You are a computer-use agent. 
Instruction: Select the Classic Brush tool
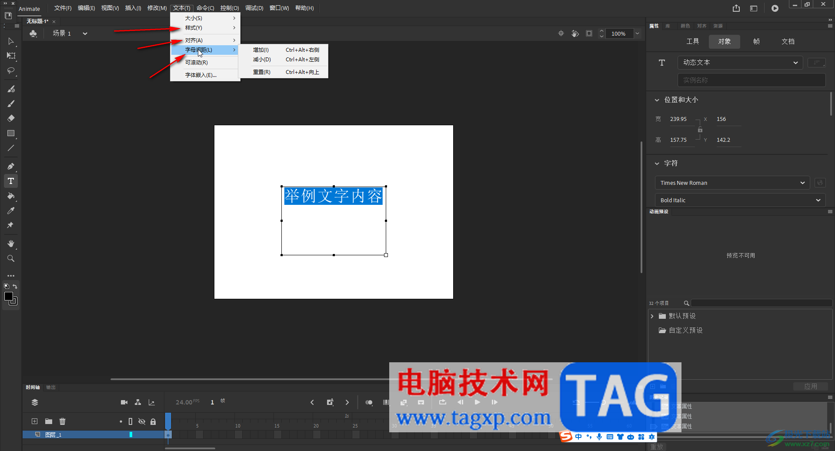pos(11,104)
